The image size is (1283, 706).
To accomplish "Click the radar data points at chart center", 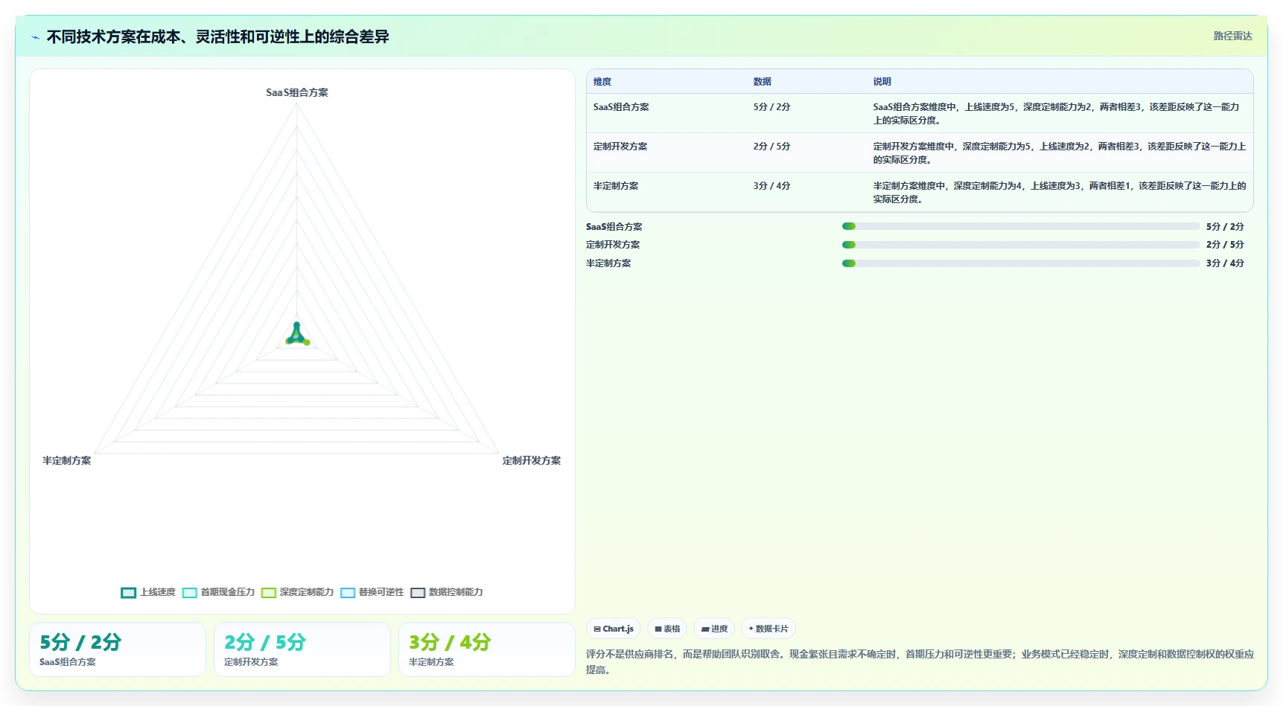I will tap(297, 335).
